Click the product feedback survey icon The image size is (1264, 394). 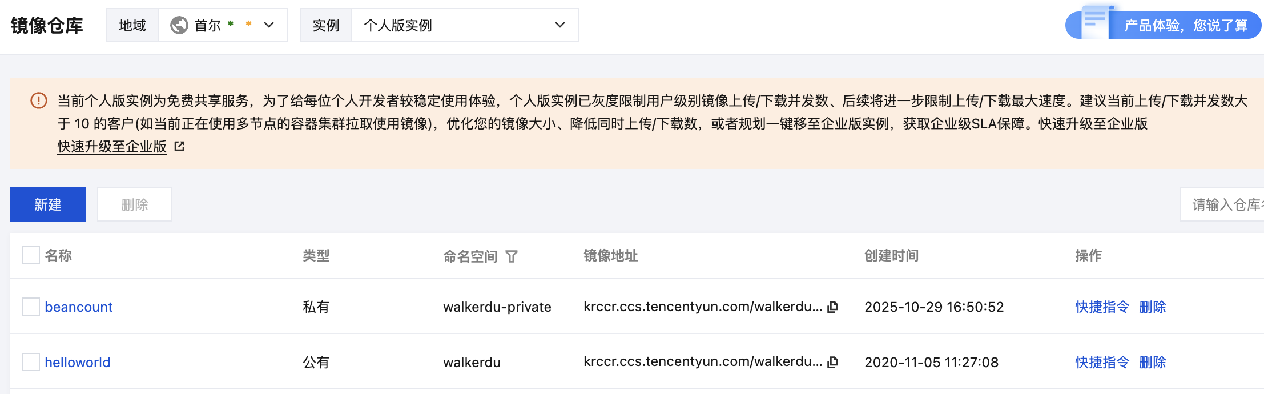point(1094,23)
